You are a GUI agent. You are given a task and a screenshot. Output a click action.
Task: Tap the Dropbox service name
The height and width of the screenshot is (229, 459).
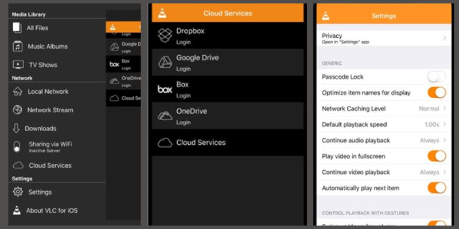pos(190,31)
